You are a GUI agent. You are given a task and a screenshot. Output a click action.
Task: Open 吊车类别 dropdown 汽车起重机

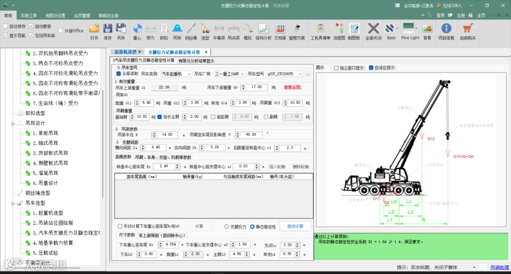176,74
